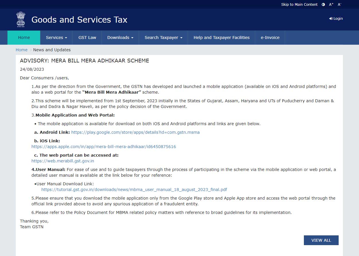
Task: Open the Android Google Play store link
Action: pyautogui.click(x=135, y=132)
